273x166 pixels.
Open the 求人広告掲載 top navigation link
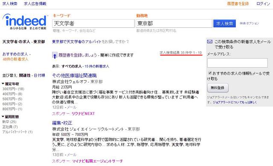pyautogui.click(x=35, y=4)
